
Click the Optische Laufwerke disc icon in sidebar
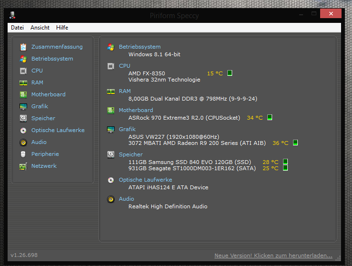point(23,130)
